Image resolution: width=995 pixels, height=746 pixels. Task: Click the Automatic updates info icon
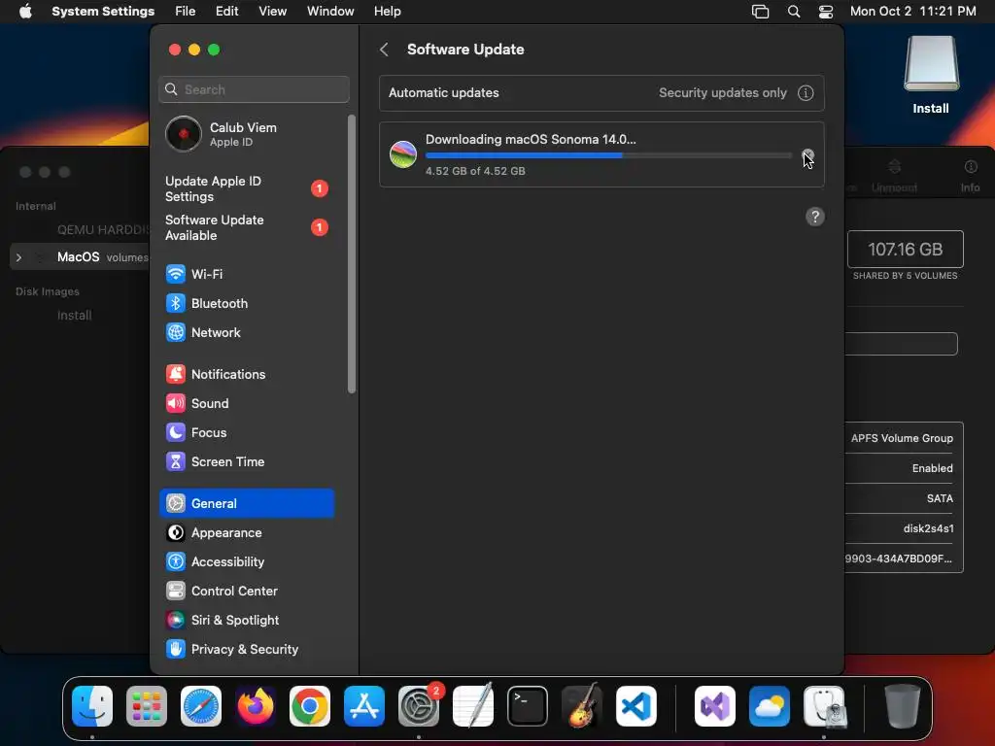pyautogui.click(x=806, y=93)
